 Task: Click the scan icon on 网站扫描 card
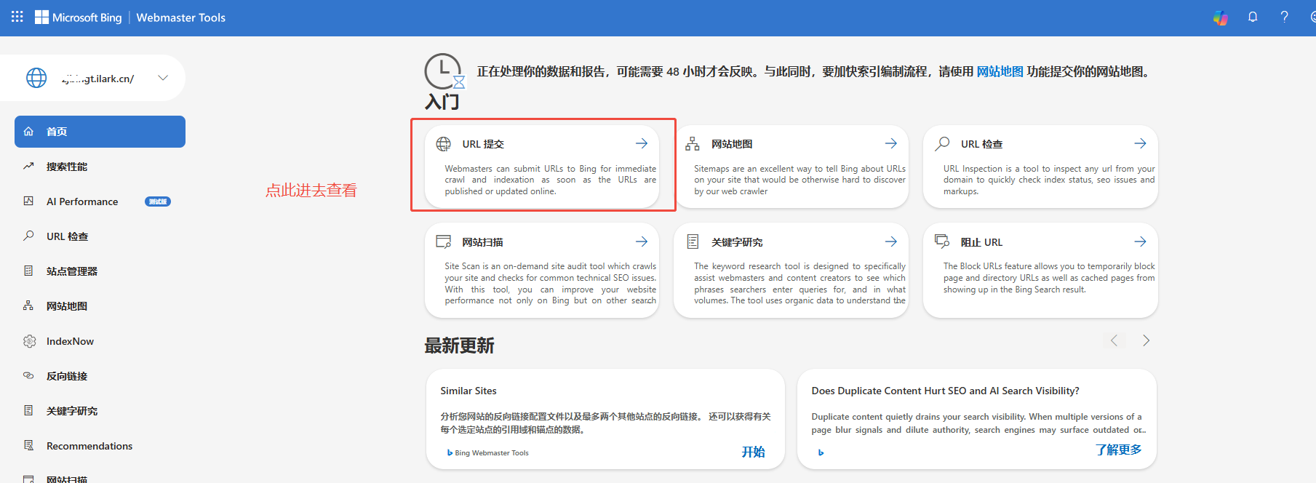point(443,242)
